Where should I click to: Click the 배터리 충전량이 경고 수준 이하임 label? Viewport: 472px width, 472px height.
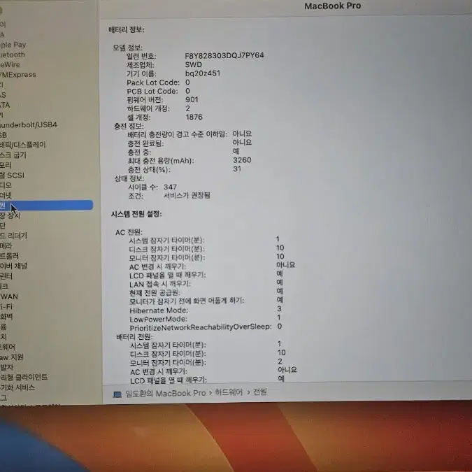[178, 134]
